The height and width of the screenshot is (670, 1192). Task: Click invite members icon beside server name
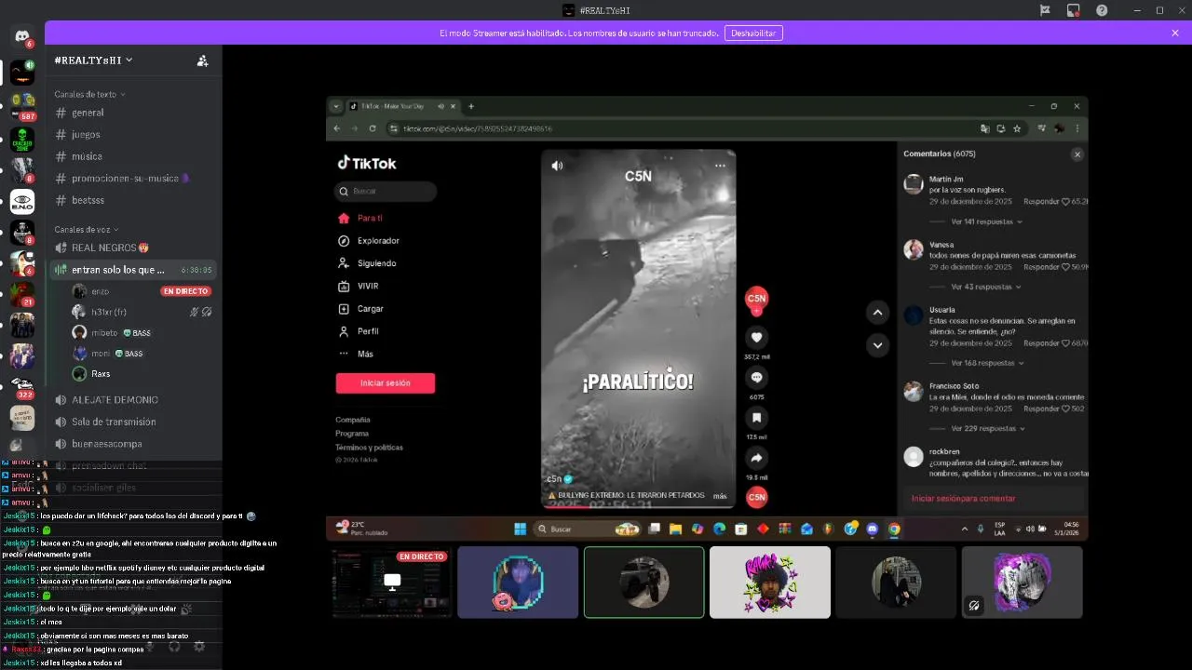202,60
